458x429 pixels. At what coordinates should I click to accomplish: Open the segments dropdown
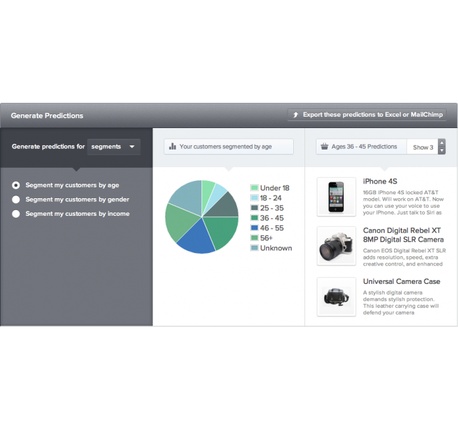pos(114,147)
